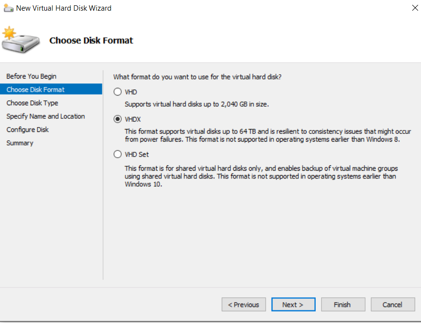Select the VHD Set radio button
This screenshot has width=421, height=323.
(117, 154)
